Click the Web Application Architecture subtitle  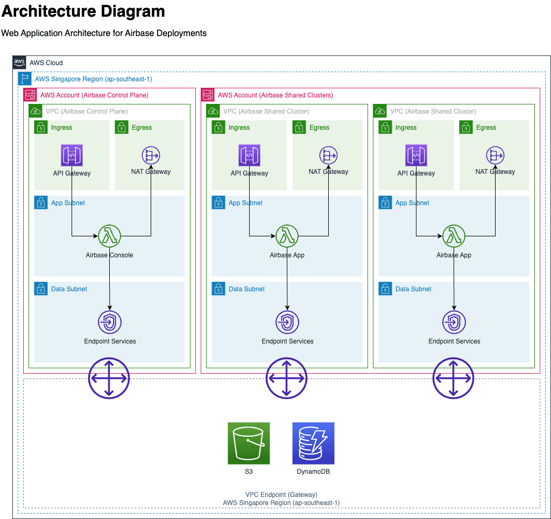[x=104, y=33]
